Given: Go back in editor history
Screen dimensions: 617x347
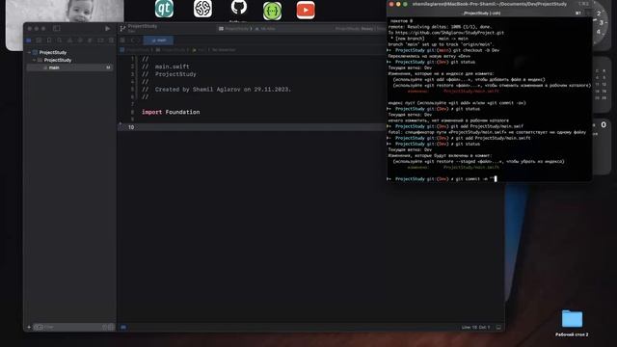Looking at the screenshot, I should click(132, 40).
